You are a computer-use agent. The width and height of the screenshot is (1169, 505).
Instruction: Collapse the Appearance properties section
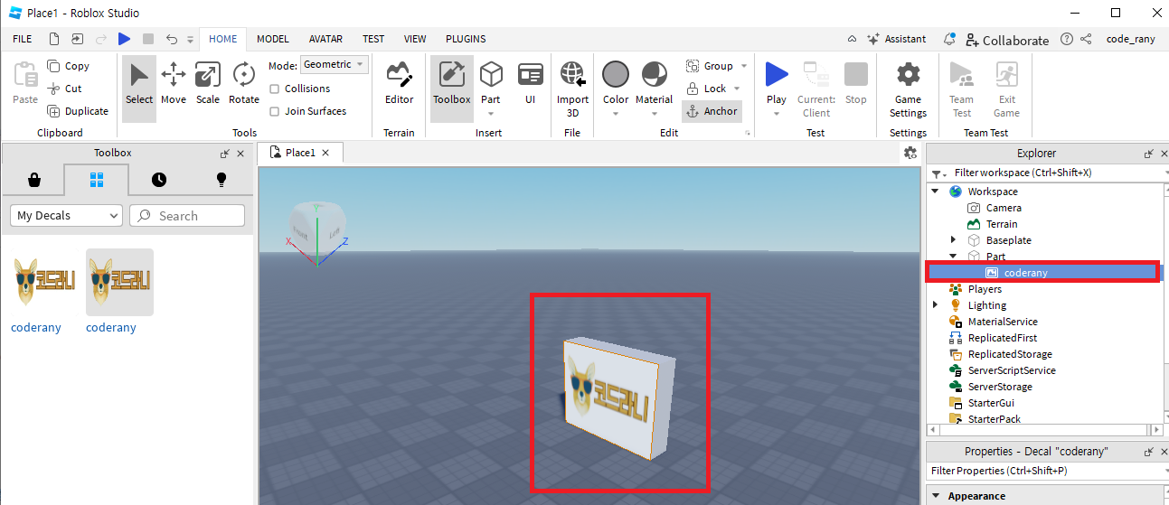point(935,496)
